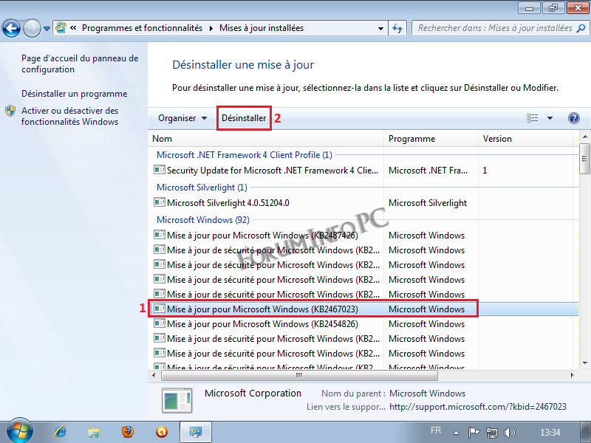Screen dimensions: 591x443
Task: Launch Internet Explorer from the taskbar
Action: pyautogui.click(x=60, y=432)
